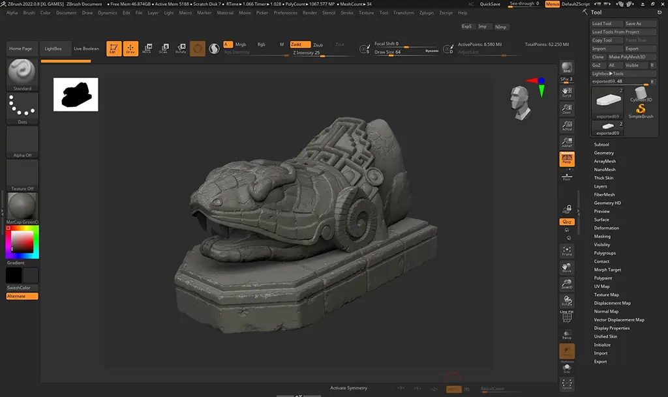Select the Cylinder3D tool thumbnail
The width and height of the screenshot is (668, 397).
point(641,95)
